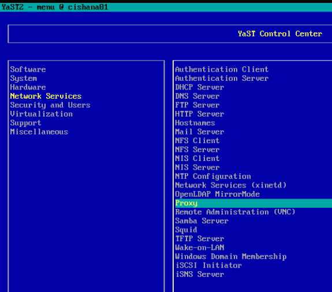
Task: Click the YaST Control Center heading
Action: pos(279,34)
